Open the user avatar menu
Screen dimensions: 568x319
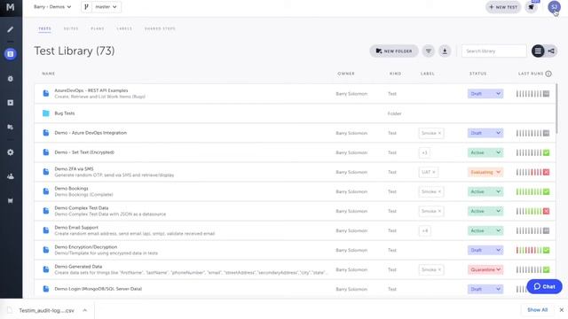click(x=554, y=7)
